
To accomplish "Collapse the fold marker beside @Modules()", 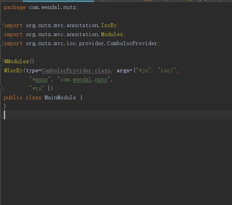I will [x=1, y=61].
